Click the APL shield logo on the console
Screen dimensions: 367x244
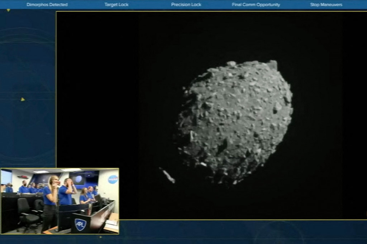81,225
